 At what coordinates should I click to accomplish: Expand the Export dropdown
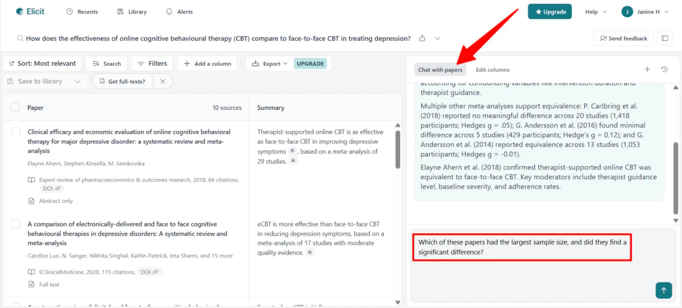pos(269,64)
